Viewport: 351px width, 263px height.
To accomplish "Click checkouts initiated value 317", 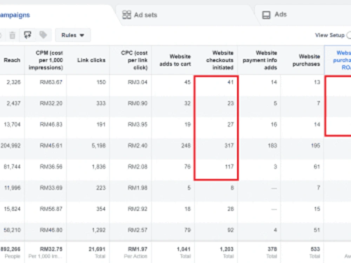I will 229,146.
